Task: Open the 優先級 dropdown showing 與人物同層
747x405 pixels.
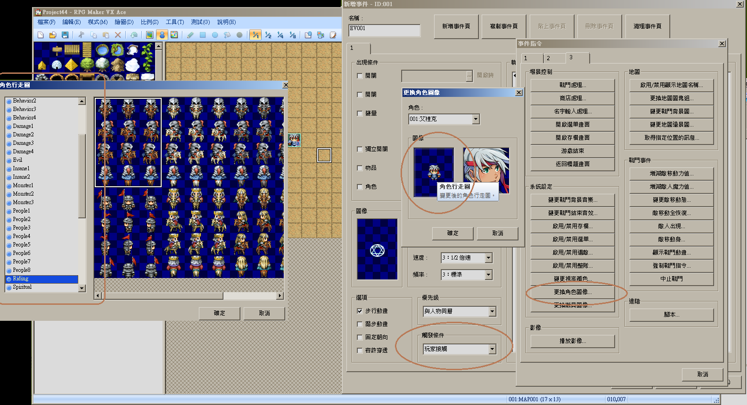Action: [x=460, y=311]
